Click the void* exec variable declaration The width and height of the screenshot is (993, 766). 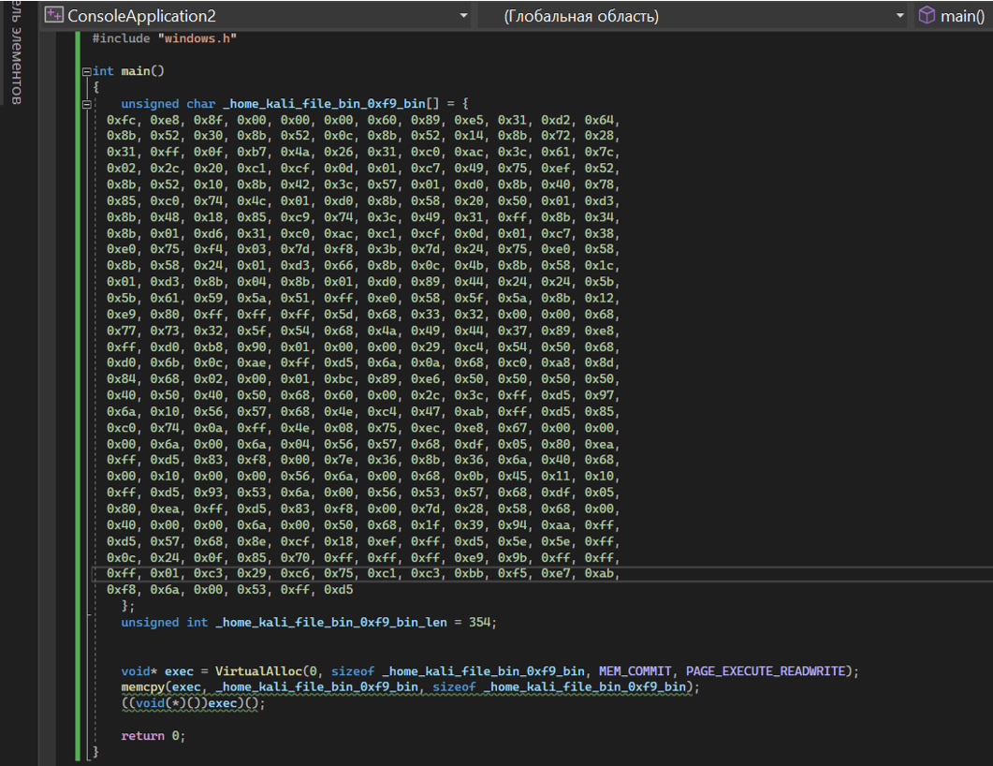point(157,671)
